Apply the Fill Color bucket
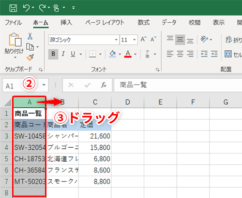The height and width of the screenshot is (198, 242). point(113,54)
